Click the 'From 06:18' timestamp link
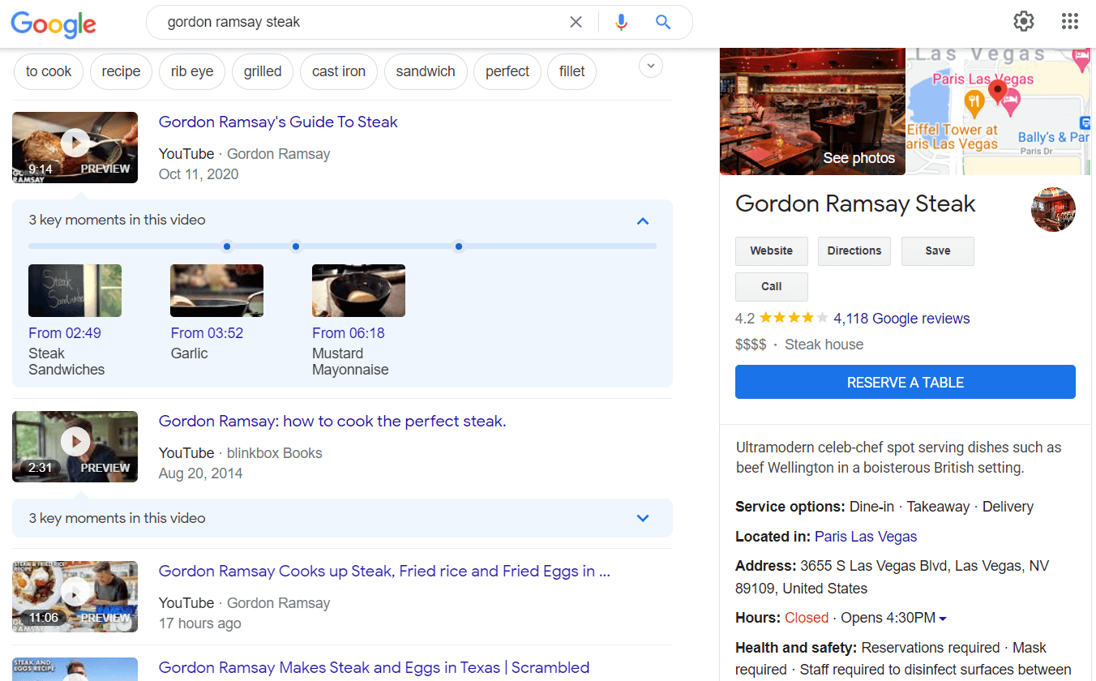The width and height of the screenshot is (1096, 681). pos(349,333)
